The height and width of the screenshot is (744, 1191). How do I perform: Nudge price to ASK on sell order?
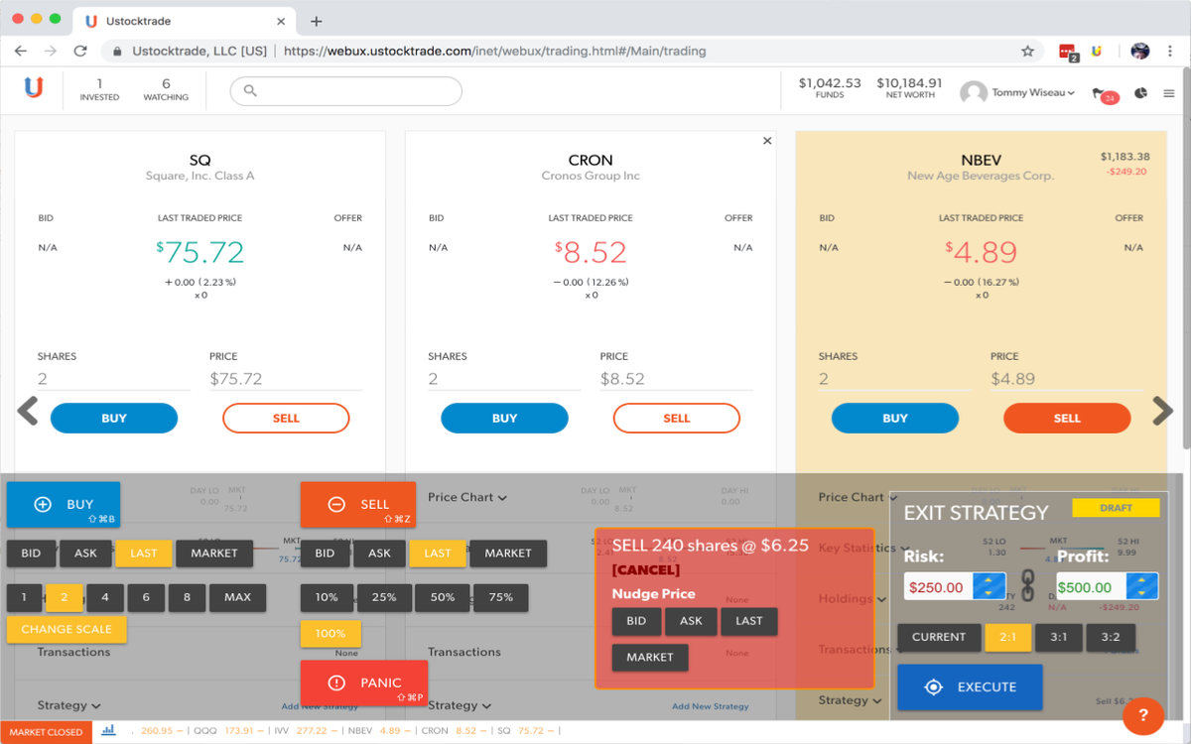691,621
